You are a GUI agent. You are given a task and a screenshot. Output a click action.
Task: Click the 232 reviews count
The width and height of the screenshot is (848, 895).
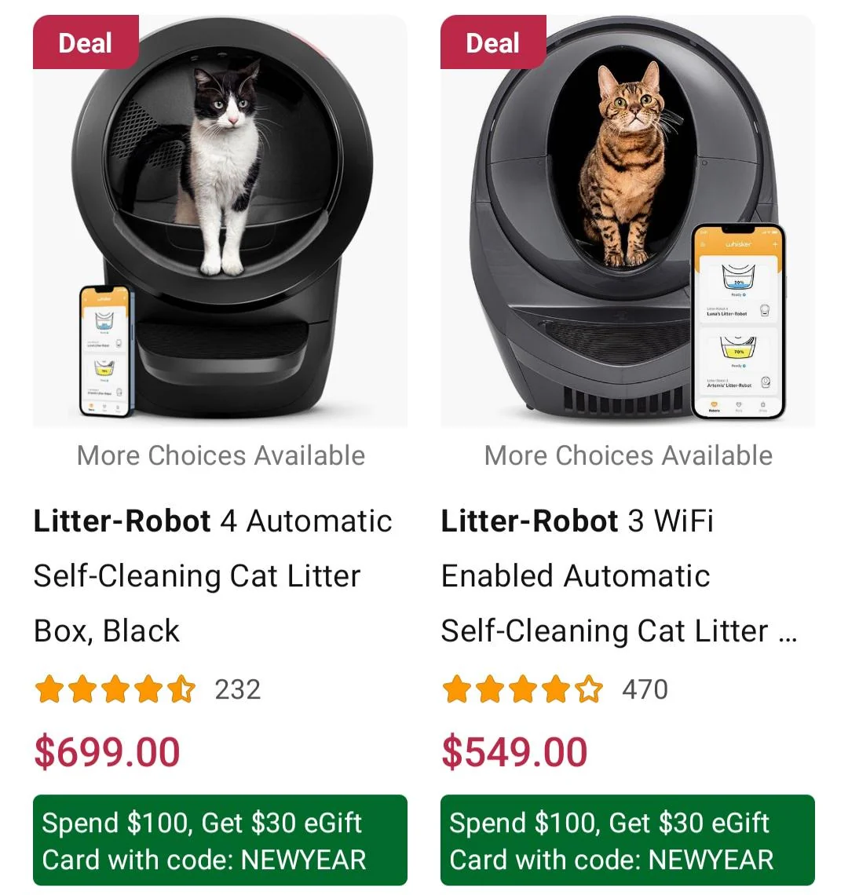(239, 689)
